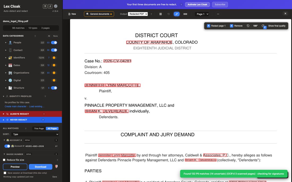Expand the Identifiers category
292x182 pixels.
coord(6,58)
